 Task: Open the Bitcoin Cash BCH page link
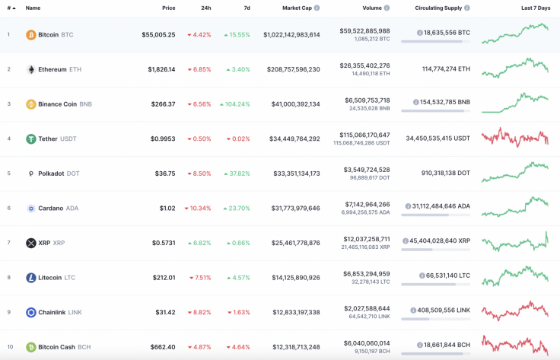(x=64, y=347)
